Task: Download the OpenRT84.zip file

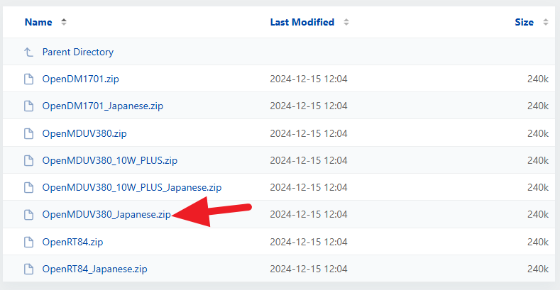Action: (x=73, y=242)
